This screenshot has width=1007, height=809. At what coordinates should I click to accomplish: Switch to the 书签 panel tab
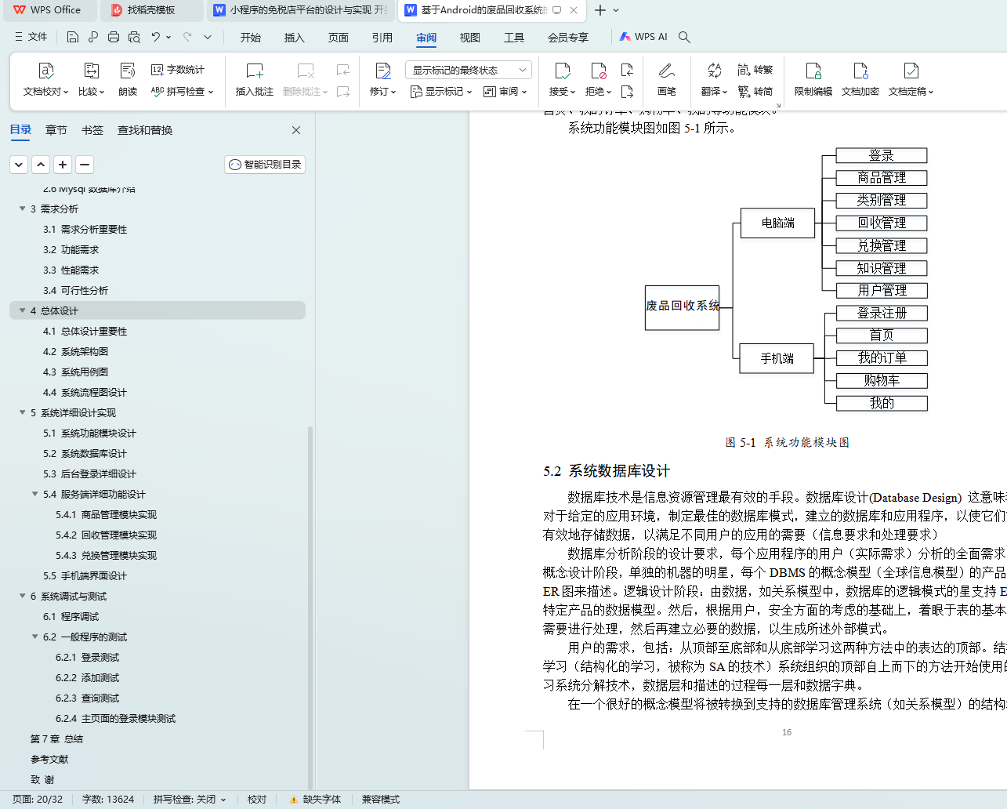[x=92, y=130]
